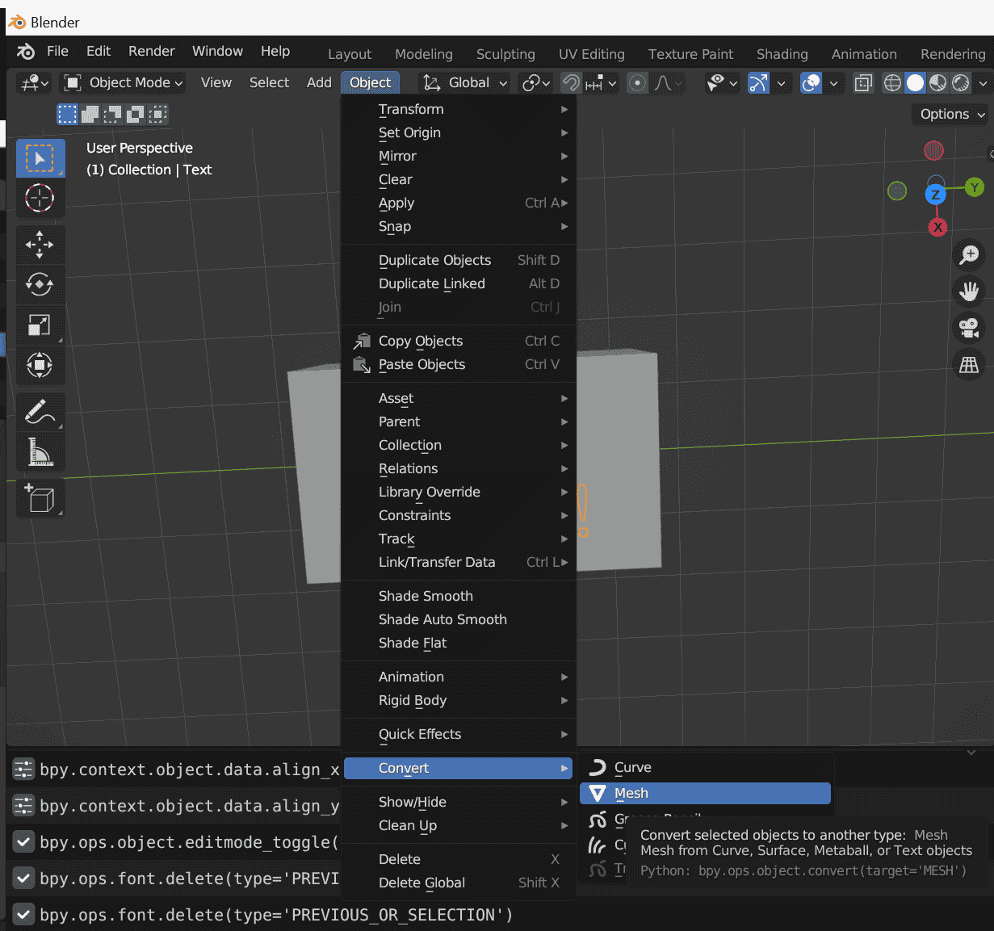The width and height of the screenshot is (994, 931).
Task: Activate the 3D Cursor tool
Action: point(40,198)
